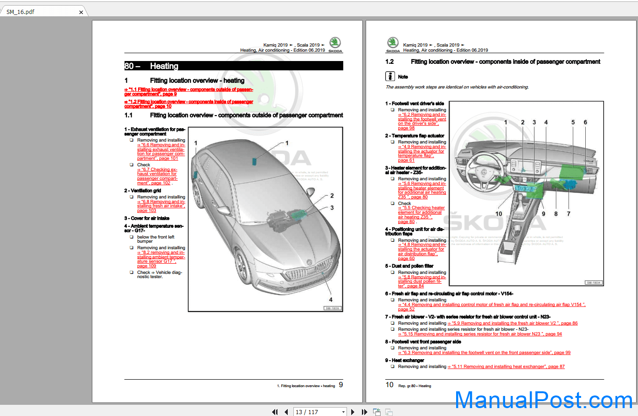Screen dimensions: 638x416
Task: Click page 10 header 'Heating, Air conditioning - Edition 06.2019'
Action: pos(445,50)
